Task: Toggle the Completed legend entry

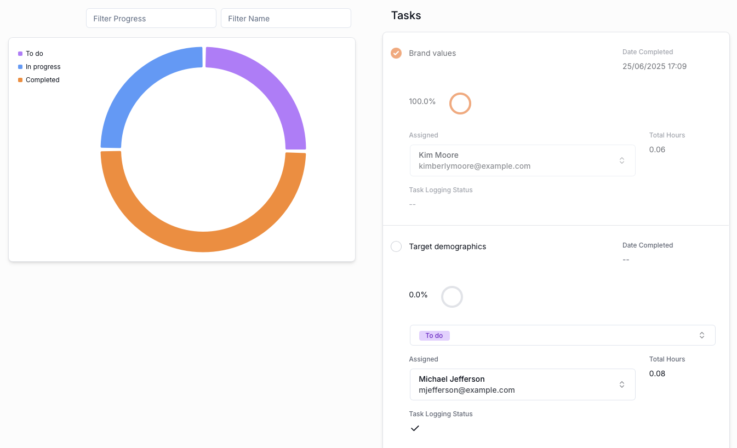Action: coord(42,80)
